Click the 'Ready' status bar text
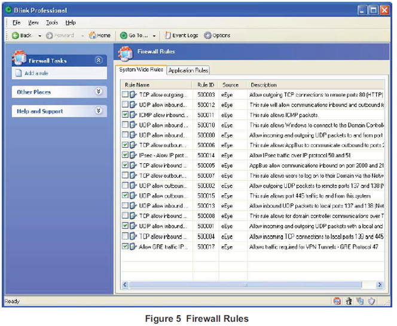This screenshot has height=326, width=397. pos(12,301)
